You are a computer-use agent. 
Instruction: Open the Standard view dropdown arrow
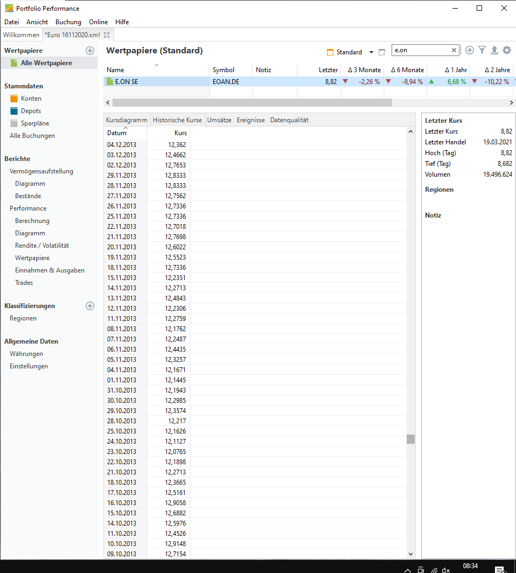[x=371, y=52]
